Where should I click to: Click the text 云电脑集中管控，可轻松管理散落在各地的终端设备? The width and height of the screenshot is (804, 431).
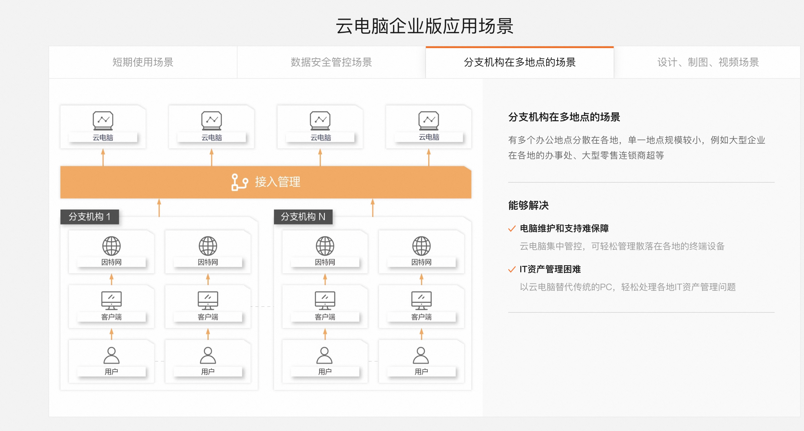point(622,246)
